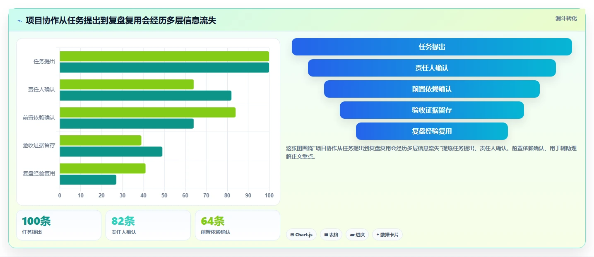Click the 前置依赖确认 y-axis label
Viewport: 594px width, 257px height.
(39, 118)
